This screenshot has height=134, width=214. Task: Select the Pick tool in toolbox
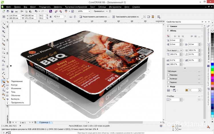[3, 23]
